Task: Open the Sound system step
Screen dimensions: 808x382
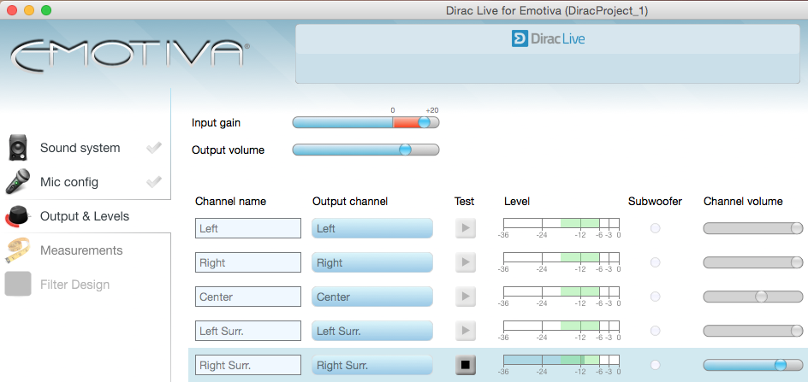Action: tap(80, 148)
